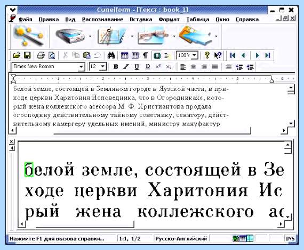Open the Вид menu
The width and height of the screenshot is (304, 250).
(x=70, y=20)
